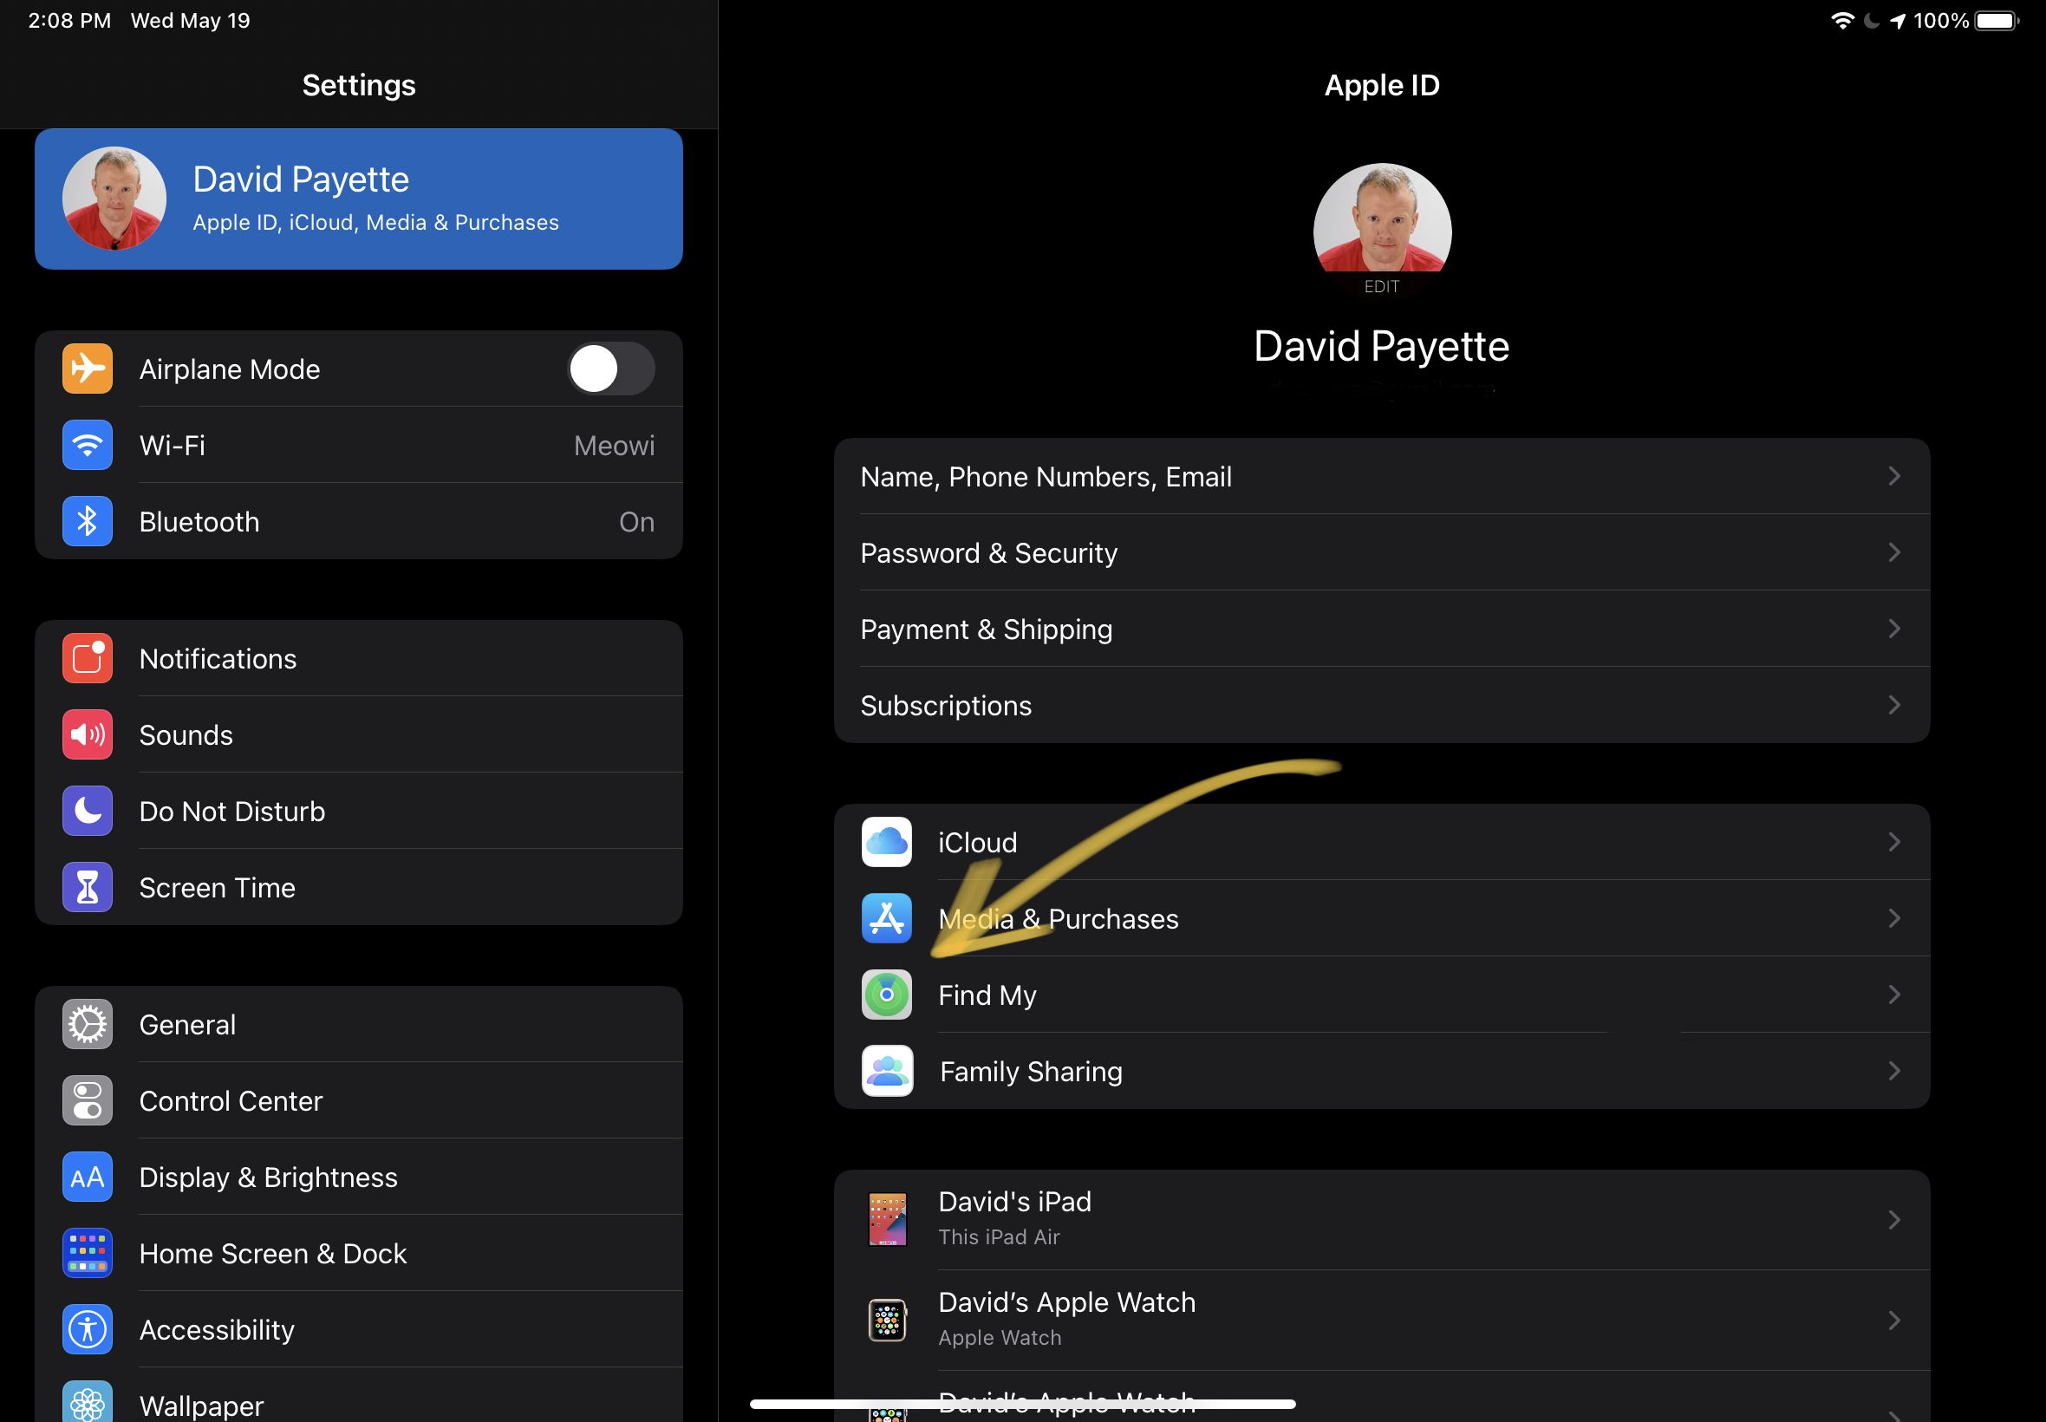
Task: Open Subscriptions
Action: pos(1382,705)
